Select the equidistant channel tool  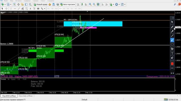coord(23,9)
